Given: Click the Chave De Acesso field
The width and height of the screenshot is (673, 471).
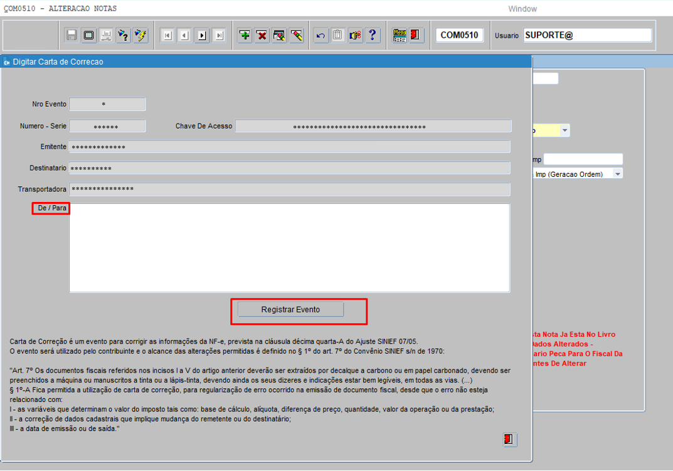Looking at the screenshot, I should [x=373, y=126].
